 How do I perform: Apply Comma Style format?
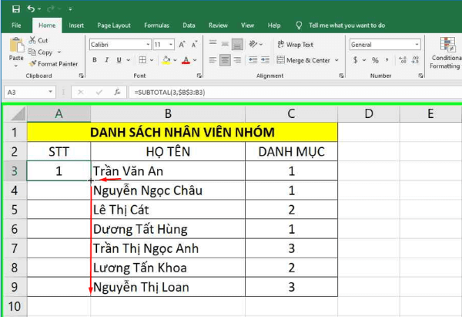point(387,60)
